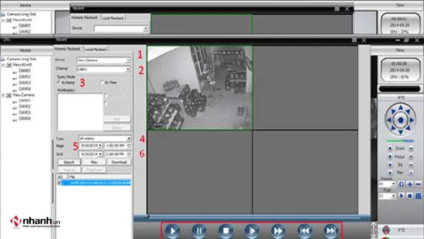Click the Play button in playback bar
Screen dimensions: 424x239
point(174,231)
